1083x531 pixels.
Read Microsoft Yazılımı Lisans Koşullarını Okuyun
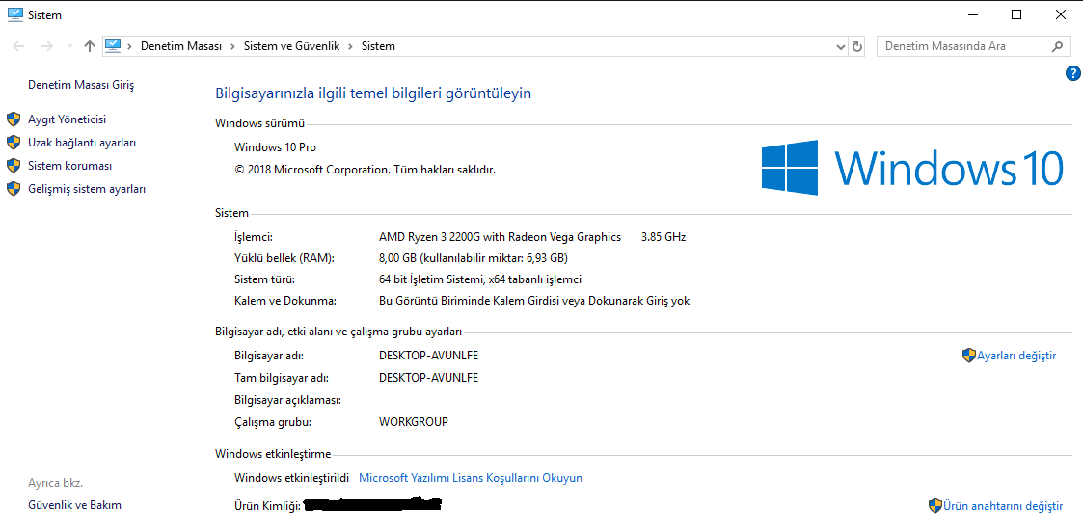point(471,477)
